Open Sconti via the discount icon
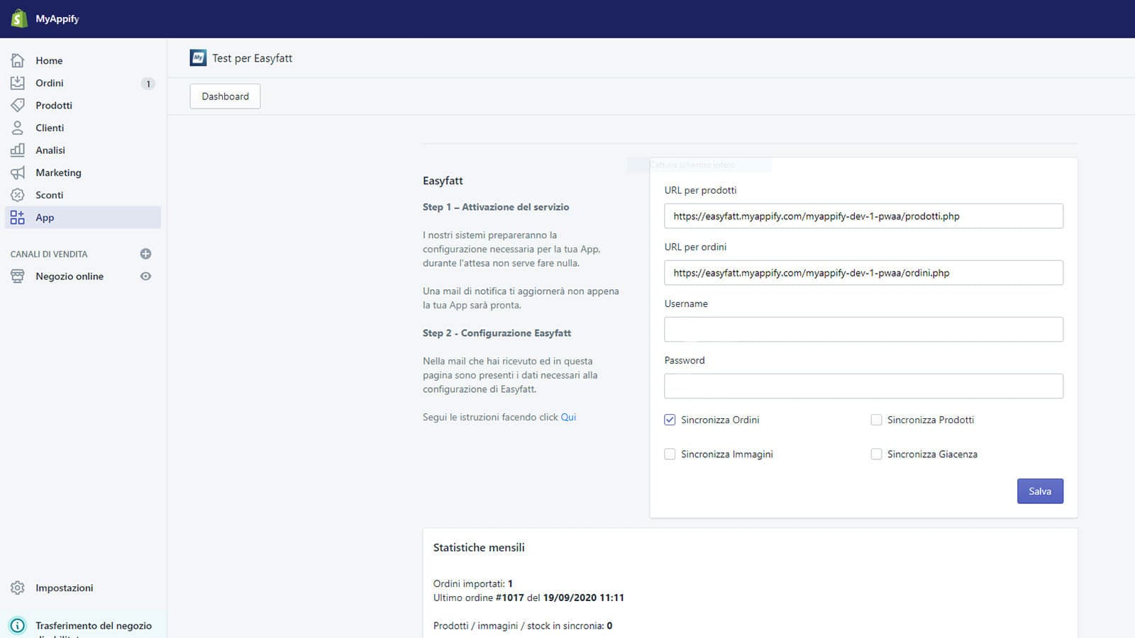Image resolution: width=1135 pixels, height=638 pixels. point(17,195)
